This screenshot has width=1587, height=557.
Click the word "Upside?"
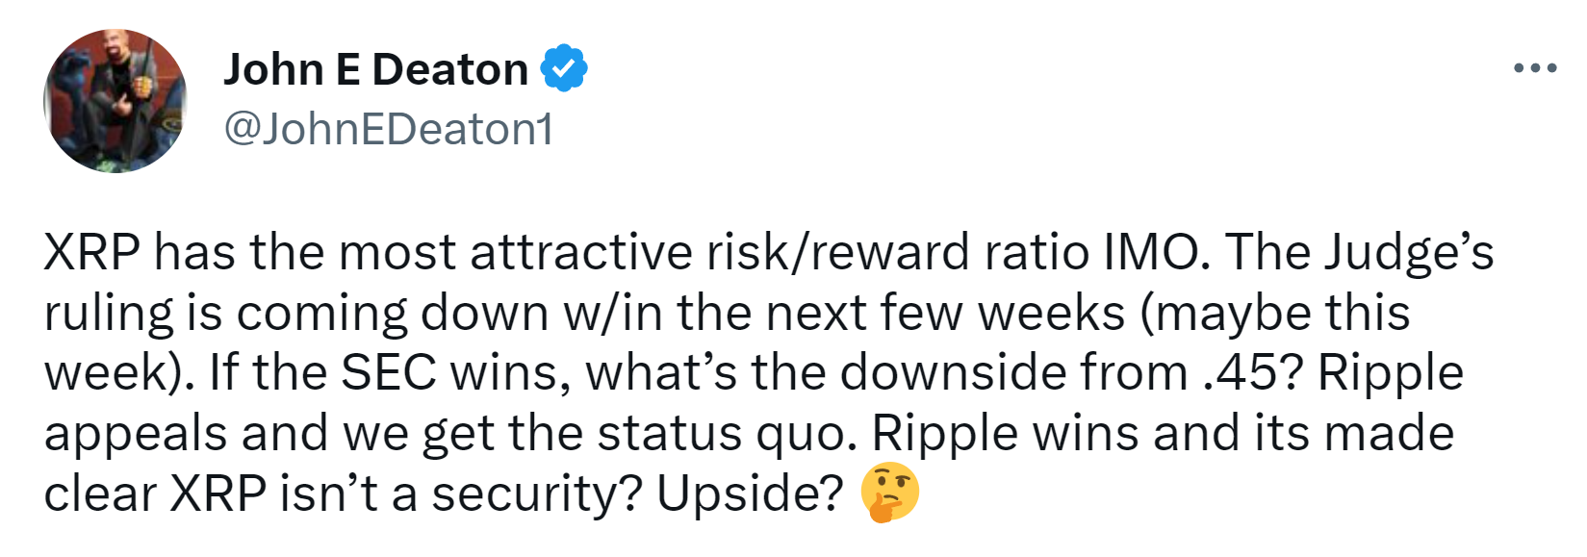click(x=750, y=494)
